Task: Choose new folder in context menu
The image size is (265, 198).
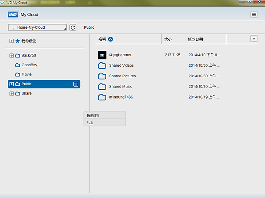Action: (x=105, y=115)
